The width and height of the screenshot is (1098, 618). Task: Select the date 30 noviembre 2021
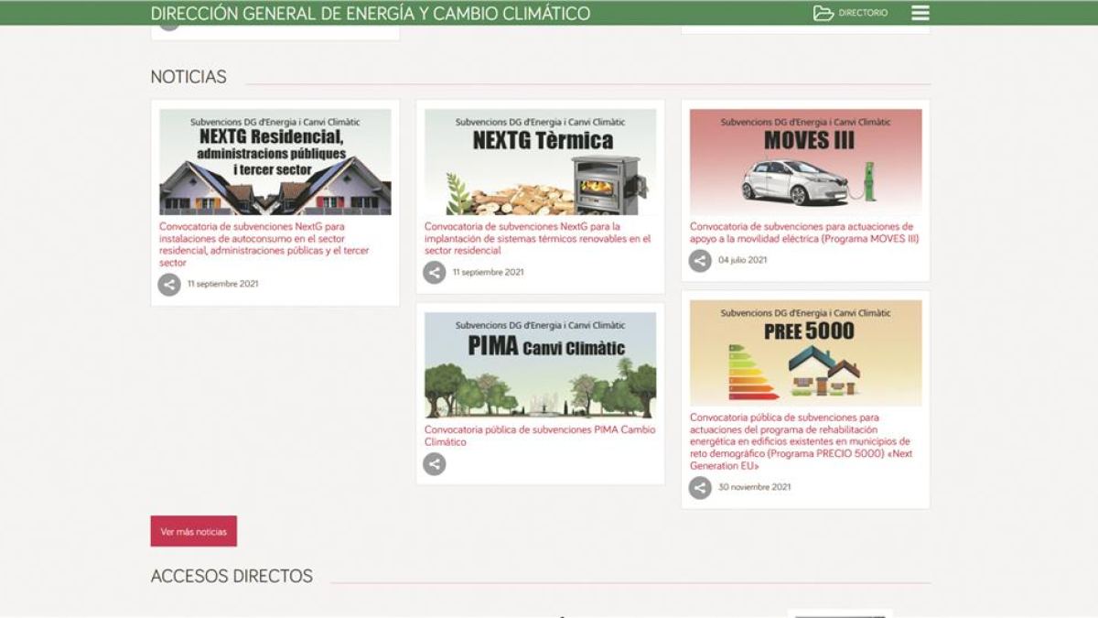click(754, 487)
